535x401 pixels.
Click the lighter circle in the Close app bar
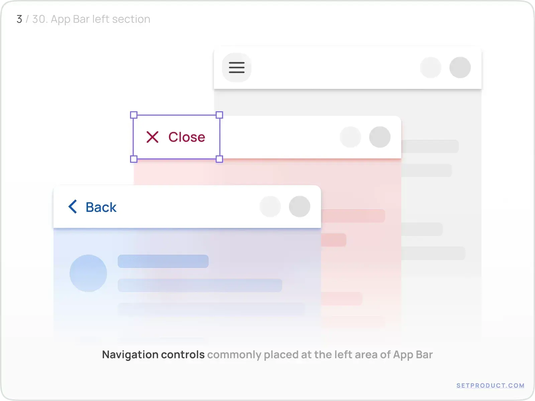350,137
